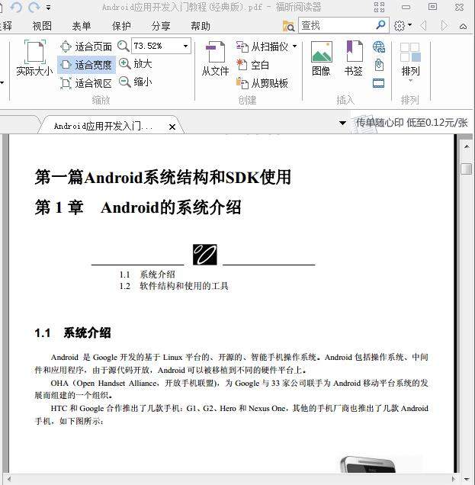Insert 图像 image annotation
This screenshot has width=475, height=485.
click(321, 59)
